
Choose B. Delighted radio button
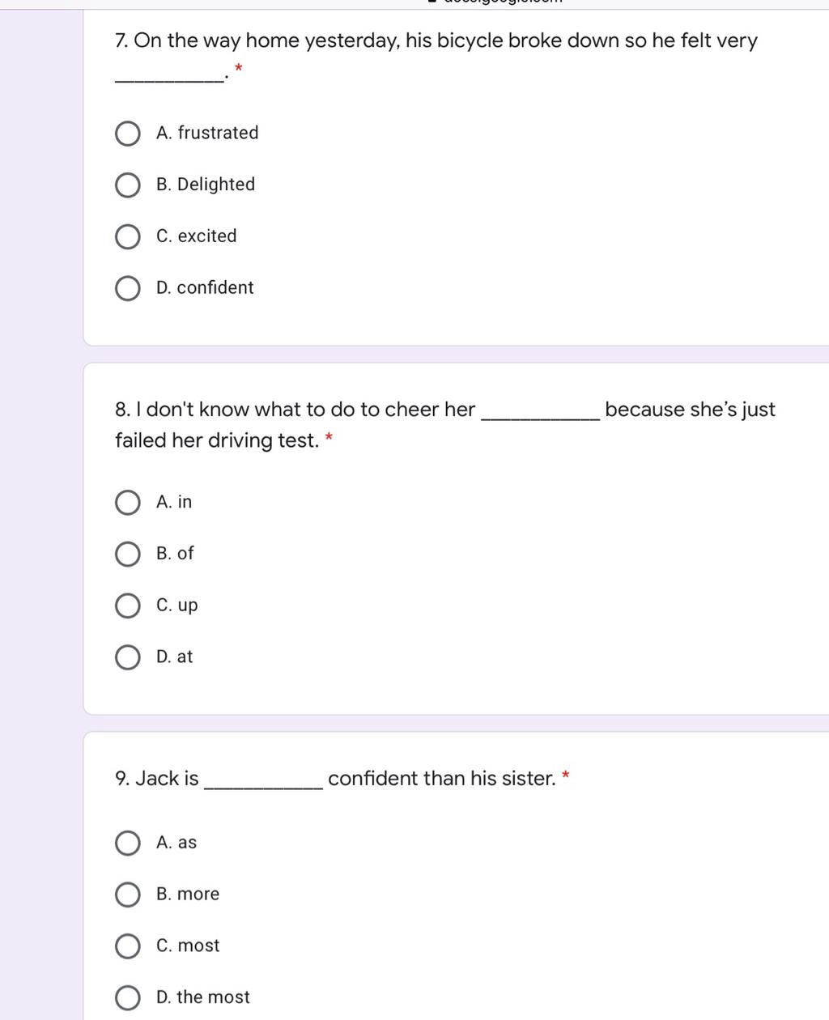(x=127, y=185)
